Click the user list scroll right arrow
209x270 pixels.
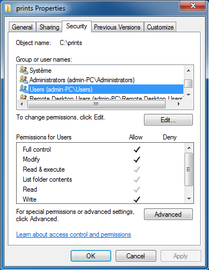pos(178,104)
